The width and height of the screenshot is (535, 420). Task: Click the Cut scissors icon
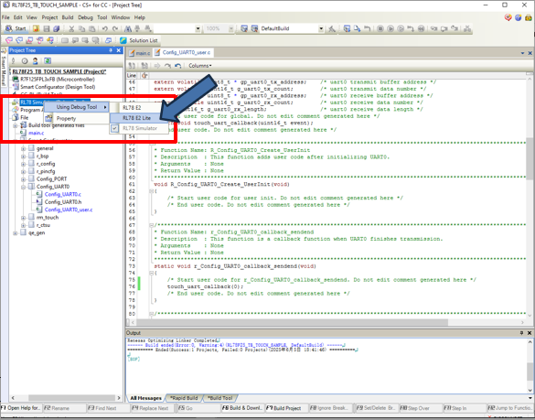(71, 28)
